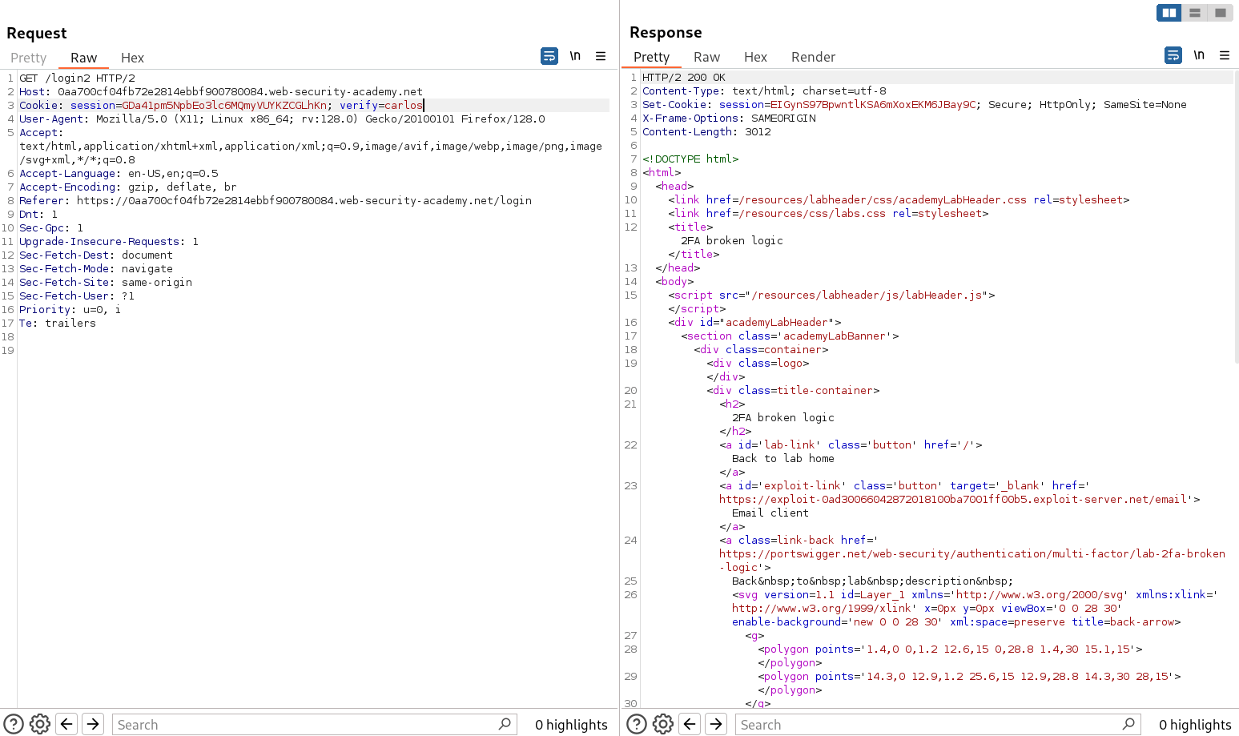1239x736 pixels.
Task: Switch to combined tabbed view layout
Action: [x=1221, y=13]
